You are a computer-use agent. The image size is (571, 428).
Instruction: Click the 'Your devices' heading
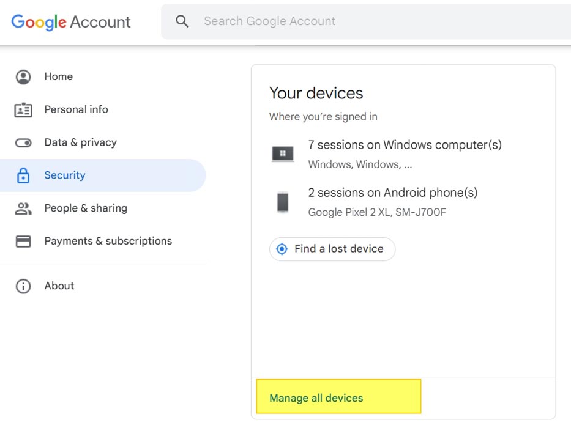pyautogui.click(x=316, y=93)
